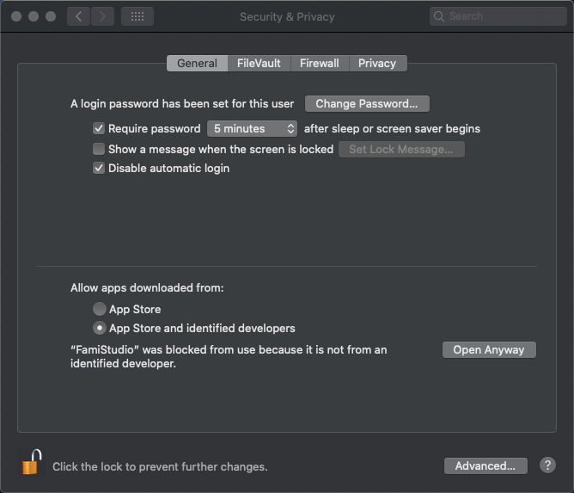Screen dimensions: 574x493
Task: Click the padlock to prevent changes
Action: pyautogui.click(x=32, y=462)
